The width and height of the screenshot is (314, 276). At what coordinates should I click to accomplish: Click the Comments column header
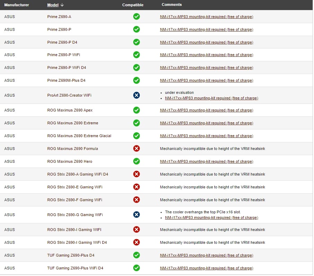(171, 5)
